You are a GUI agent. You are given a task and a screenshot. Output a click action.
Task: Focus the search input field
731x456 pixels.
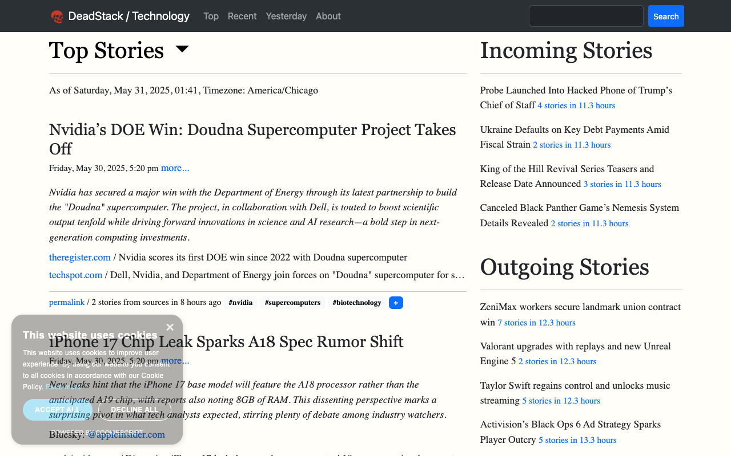click(586, 16)
